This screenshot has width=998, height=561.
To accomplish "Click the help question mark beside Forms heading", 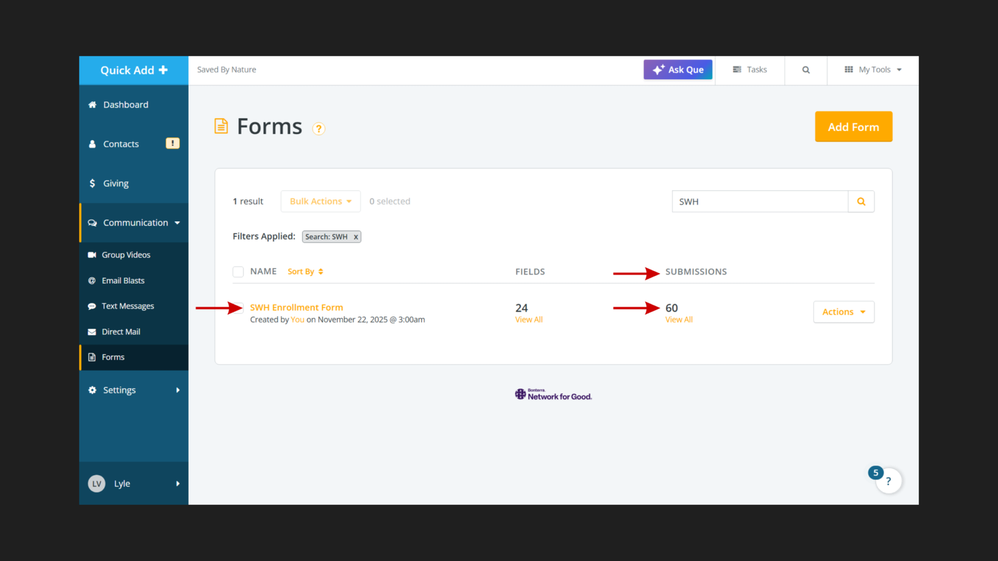I will tap(319, 128).
